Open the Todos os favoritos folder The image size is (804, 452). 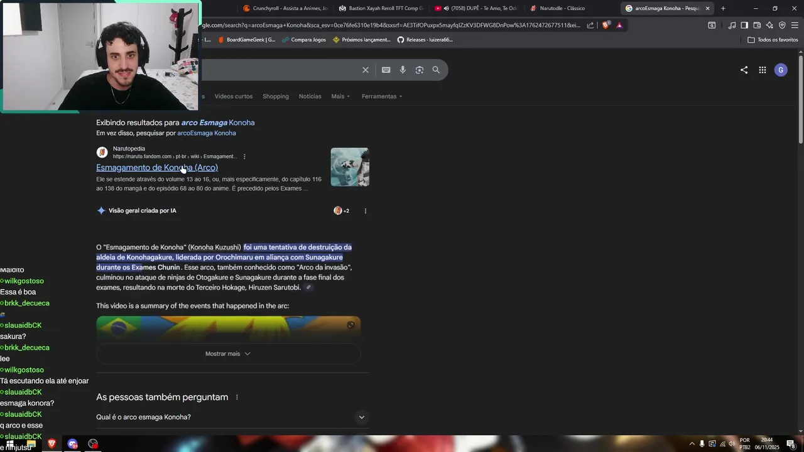click(773, 40)
